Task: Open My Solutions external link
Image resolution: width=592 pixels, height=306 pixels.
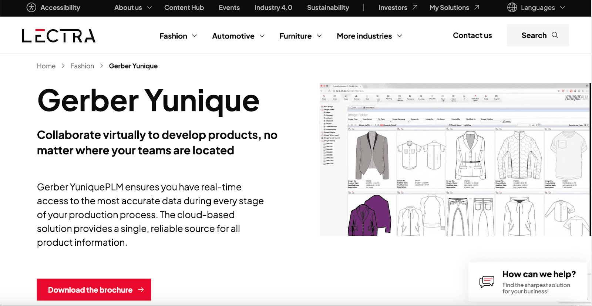Action: click(x=454, y=7)
